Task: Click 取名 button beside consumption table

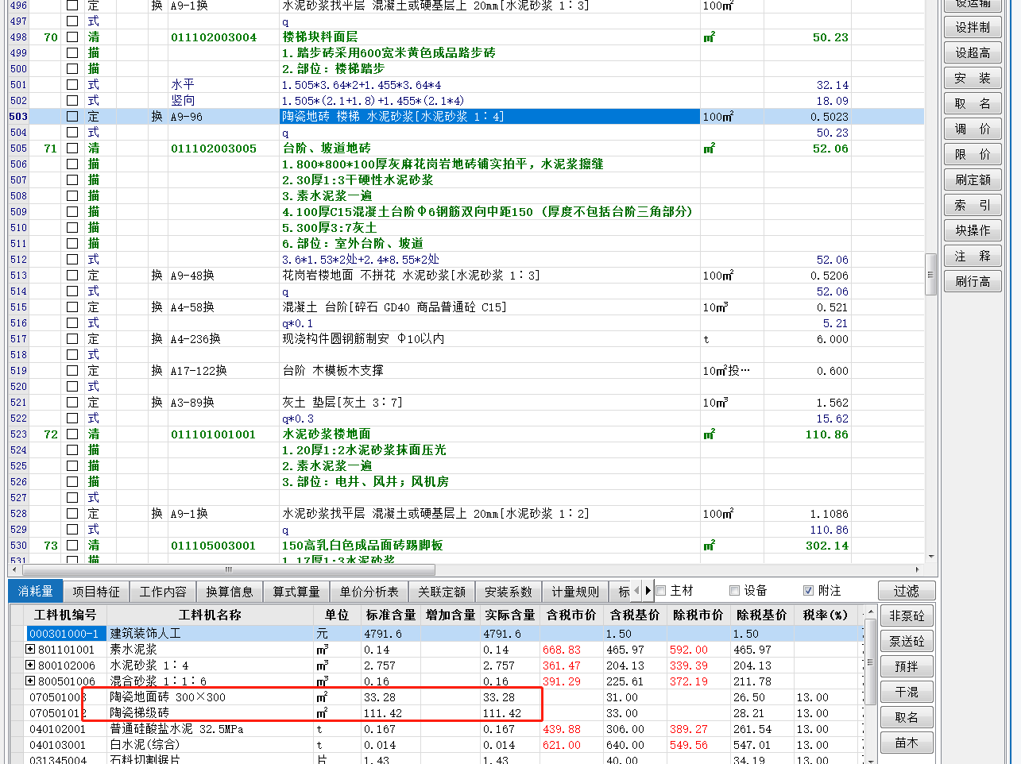Action: point(907,717)
